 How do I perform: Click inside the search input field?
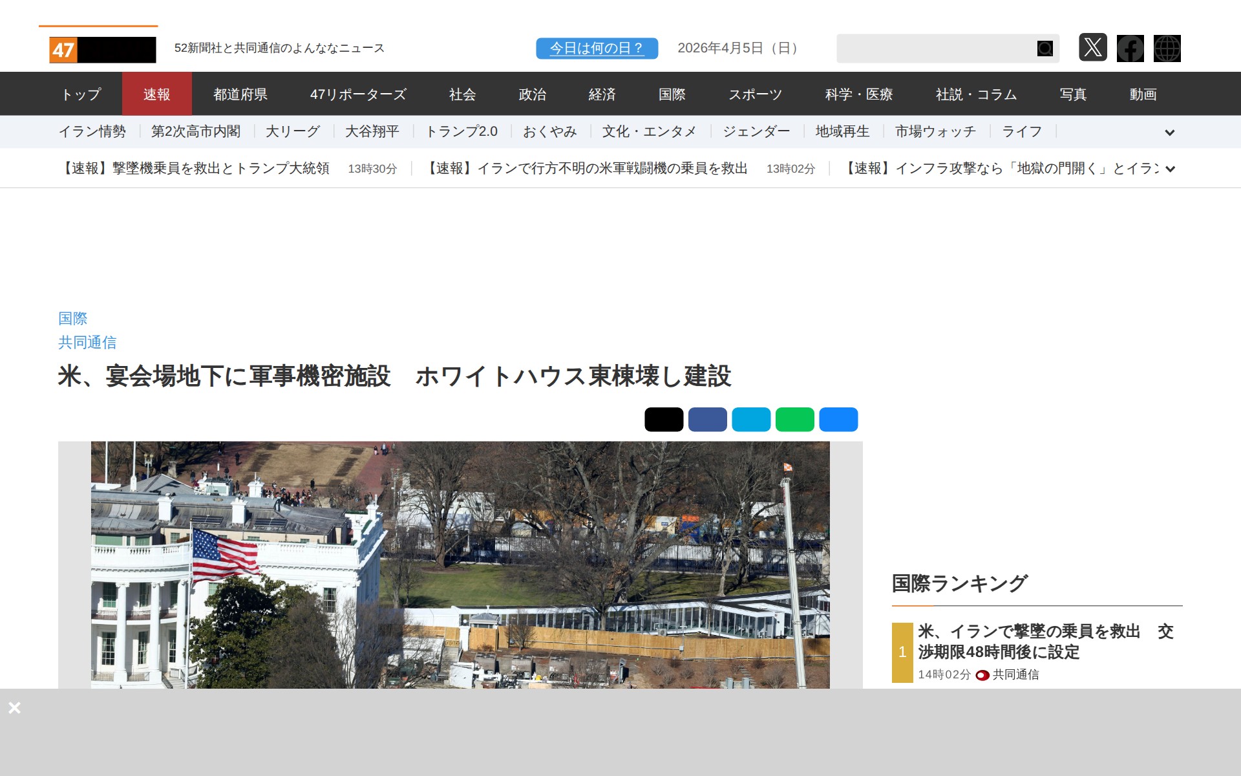(937, 48)
